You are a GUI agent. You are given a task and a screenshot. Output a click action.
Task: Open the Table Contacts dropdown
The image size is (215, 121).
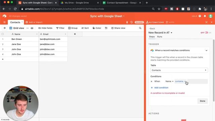[x=179, y=70]
